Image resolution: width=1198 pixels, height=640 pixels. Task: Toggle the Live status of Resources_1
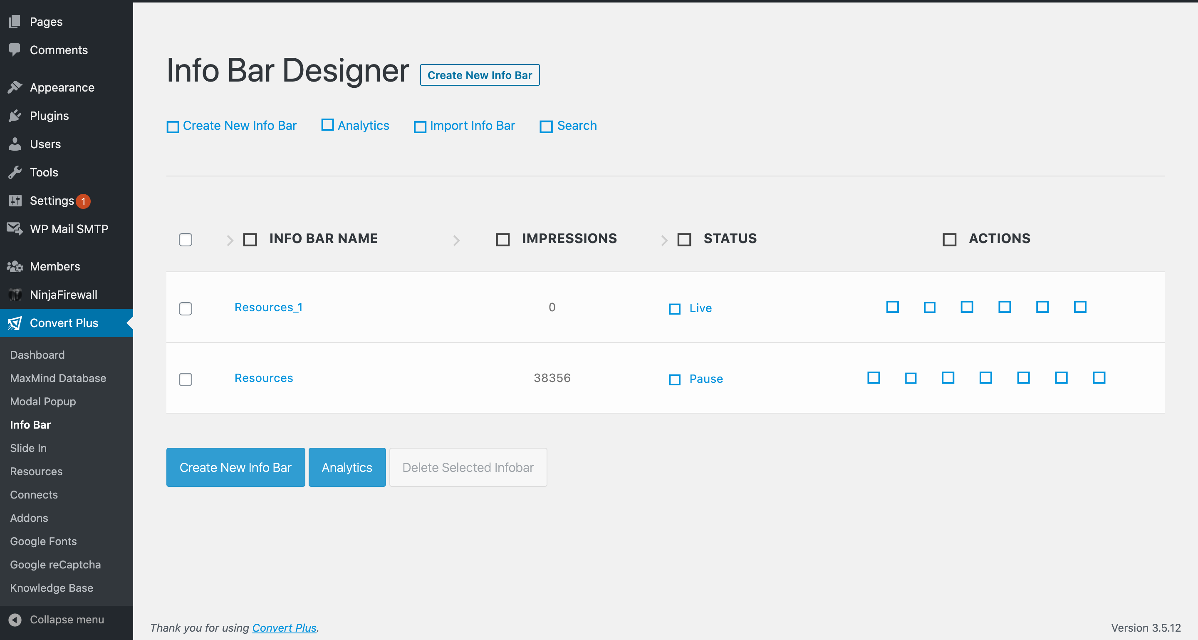690,308
